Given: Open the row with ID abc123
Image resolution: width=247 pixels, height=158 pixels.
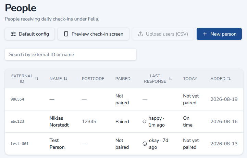Looking at the screenshot, I should [124, 121].
